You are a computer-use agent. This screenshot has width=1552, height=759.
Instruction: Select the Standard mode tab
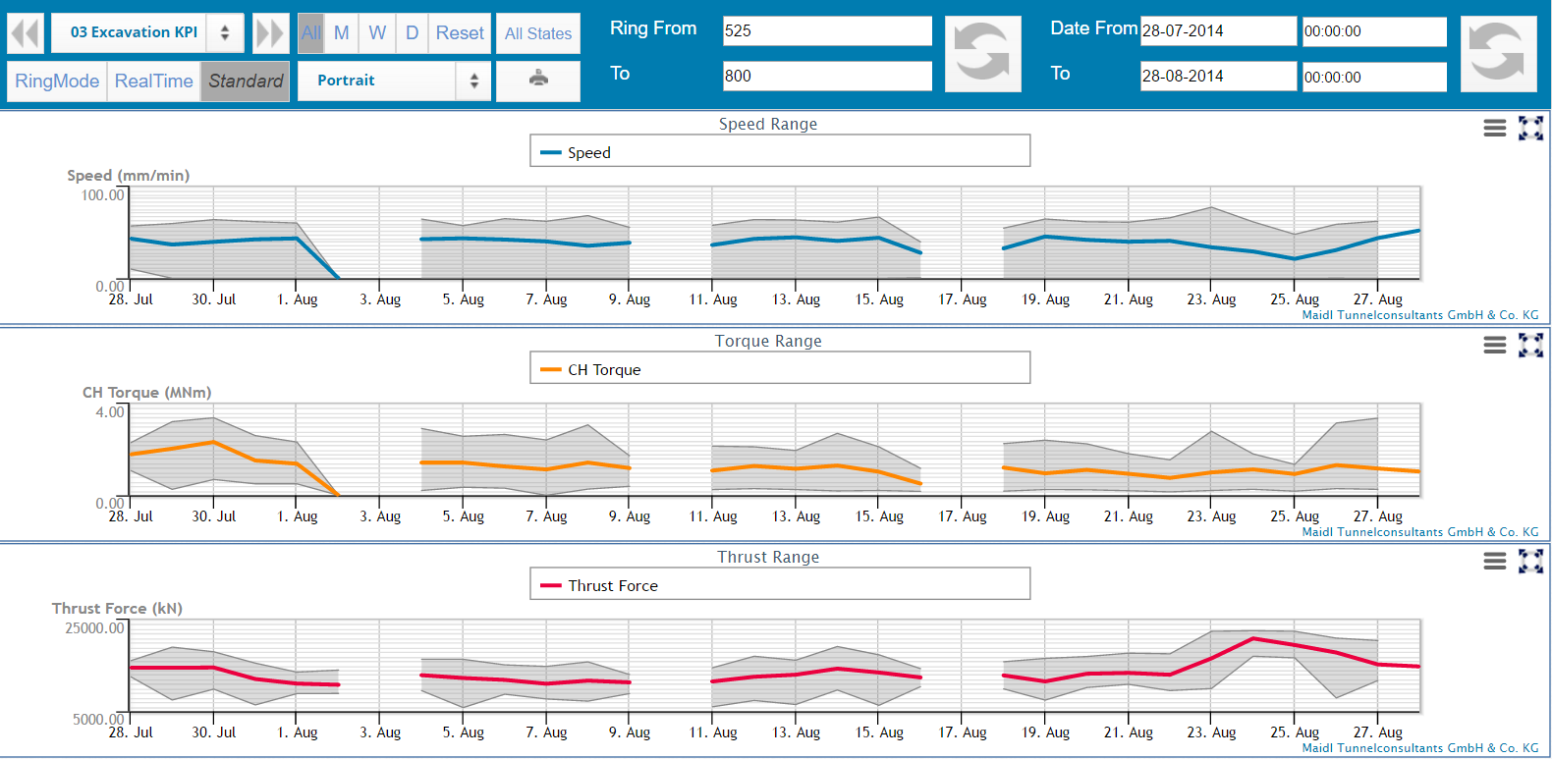(x=246, y=81)
